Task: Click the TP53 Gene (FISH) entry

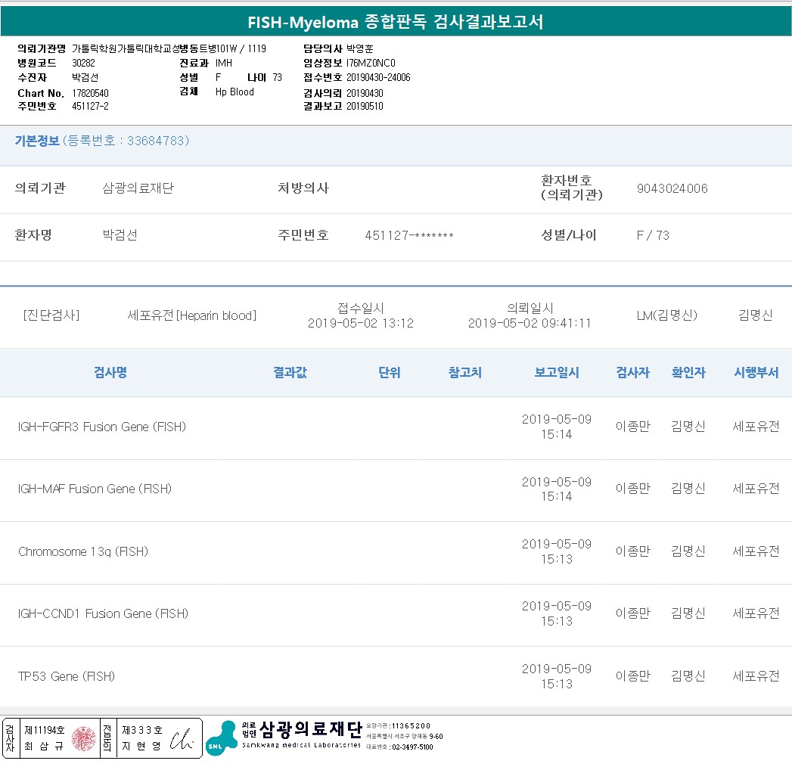Action: click(x=67, y=677)
